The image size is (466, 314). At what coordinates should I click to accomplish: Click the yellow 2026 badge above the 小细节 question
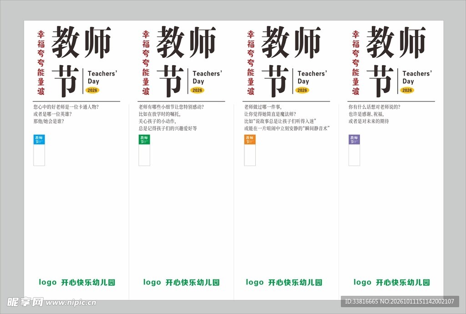click(198, 90)
